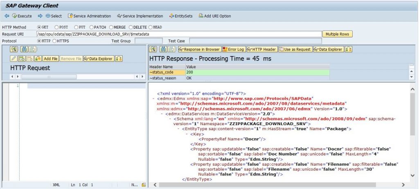Open the Select function

pos(54,16)
